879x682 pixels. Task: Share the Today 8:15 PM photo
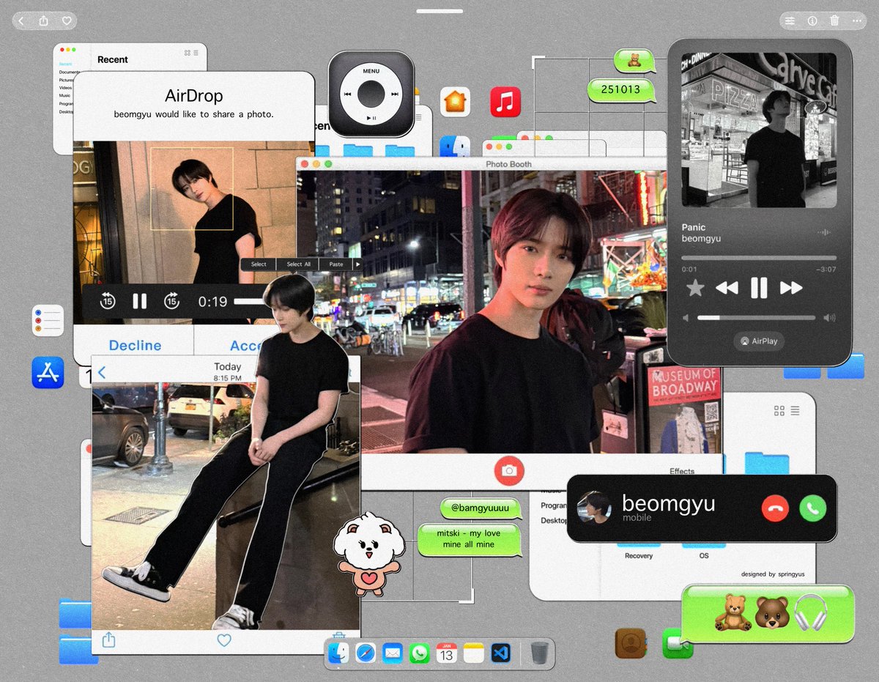[108, 640]
